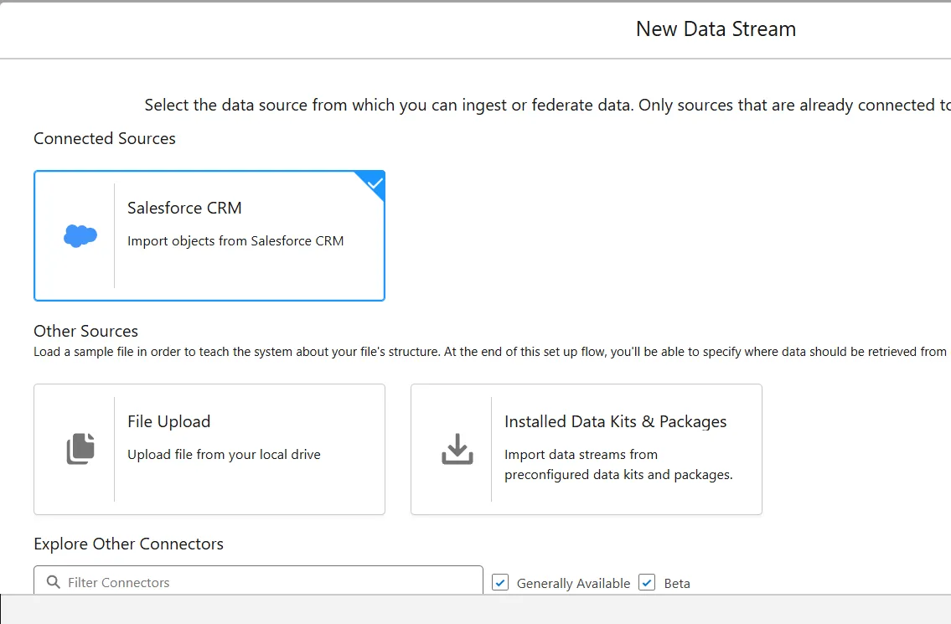Select the Salesforce CRM card title
This screenshot has height=624, width=951.
184,208
